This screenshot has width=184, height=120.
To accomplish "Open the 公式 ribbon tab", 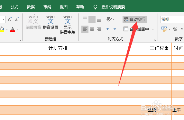I will (x=14, y=7).
